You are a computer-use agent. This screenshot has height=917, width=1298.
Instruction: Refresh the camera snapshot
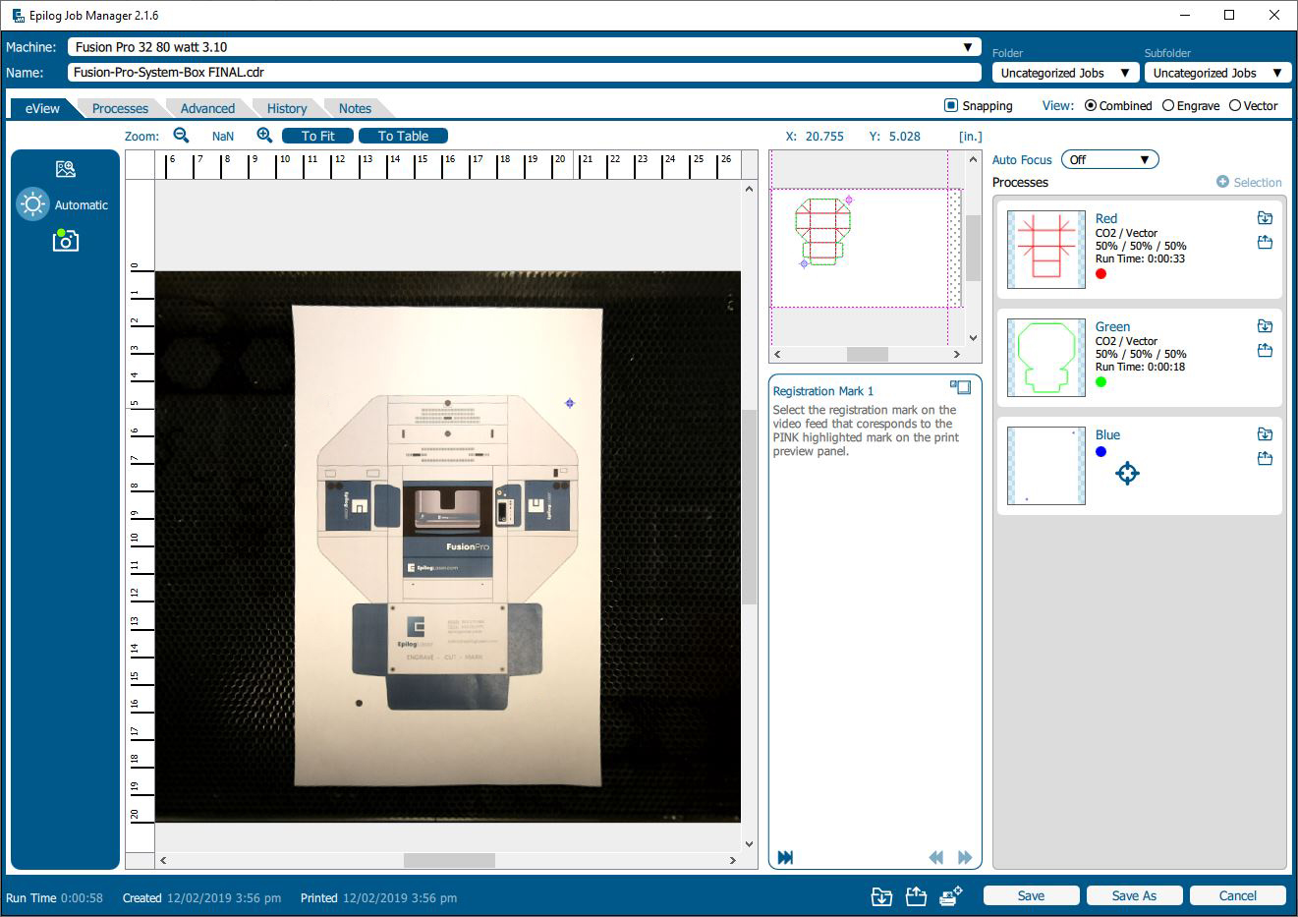point(65,240)
